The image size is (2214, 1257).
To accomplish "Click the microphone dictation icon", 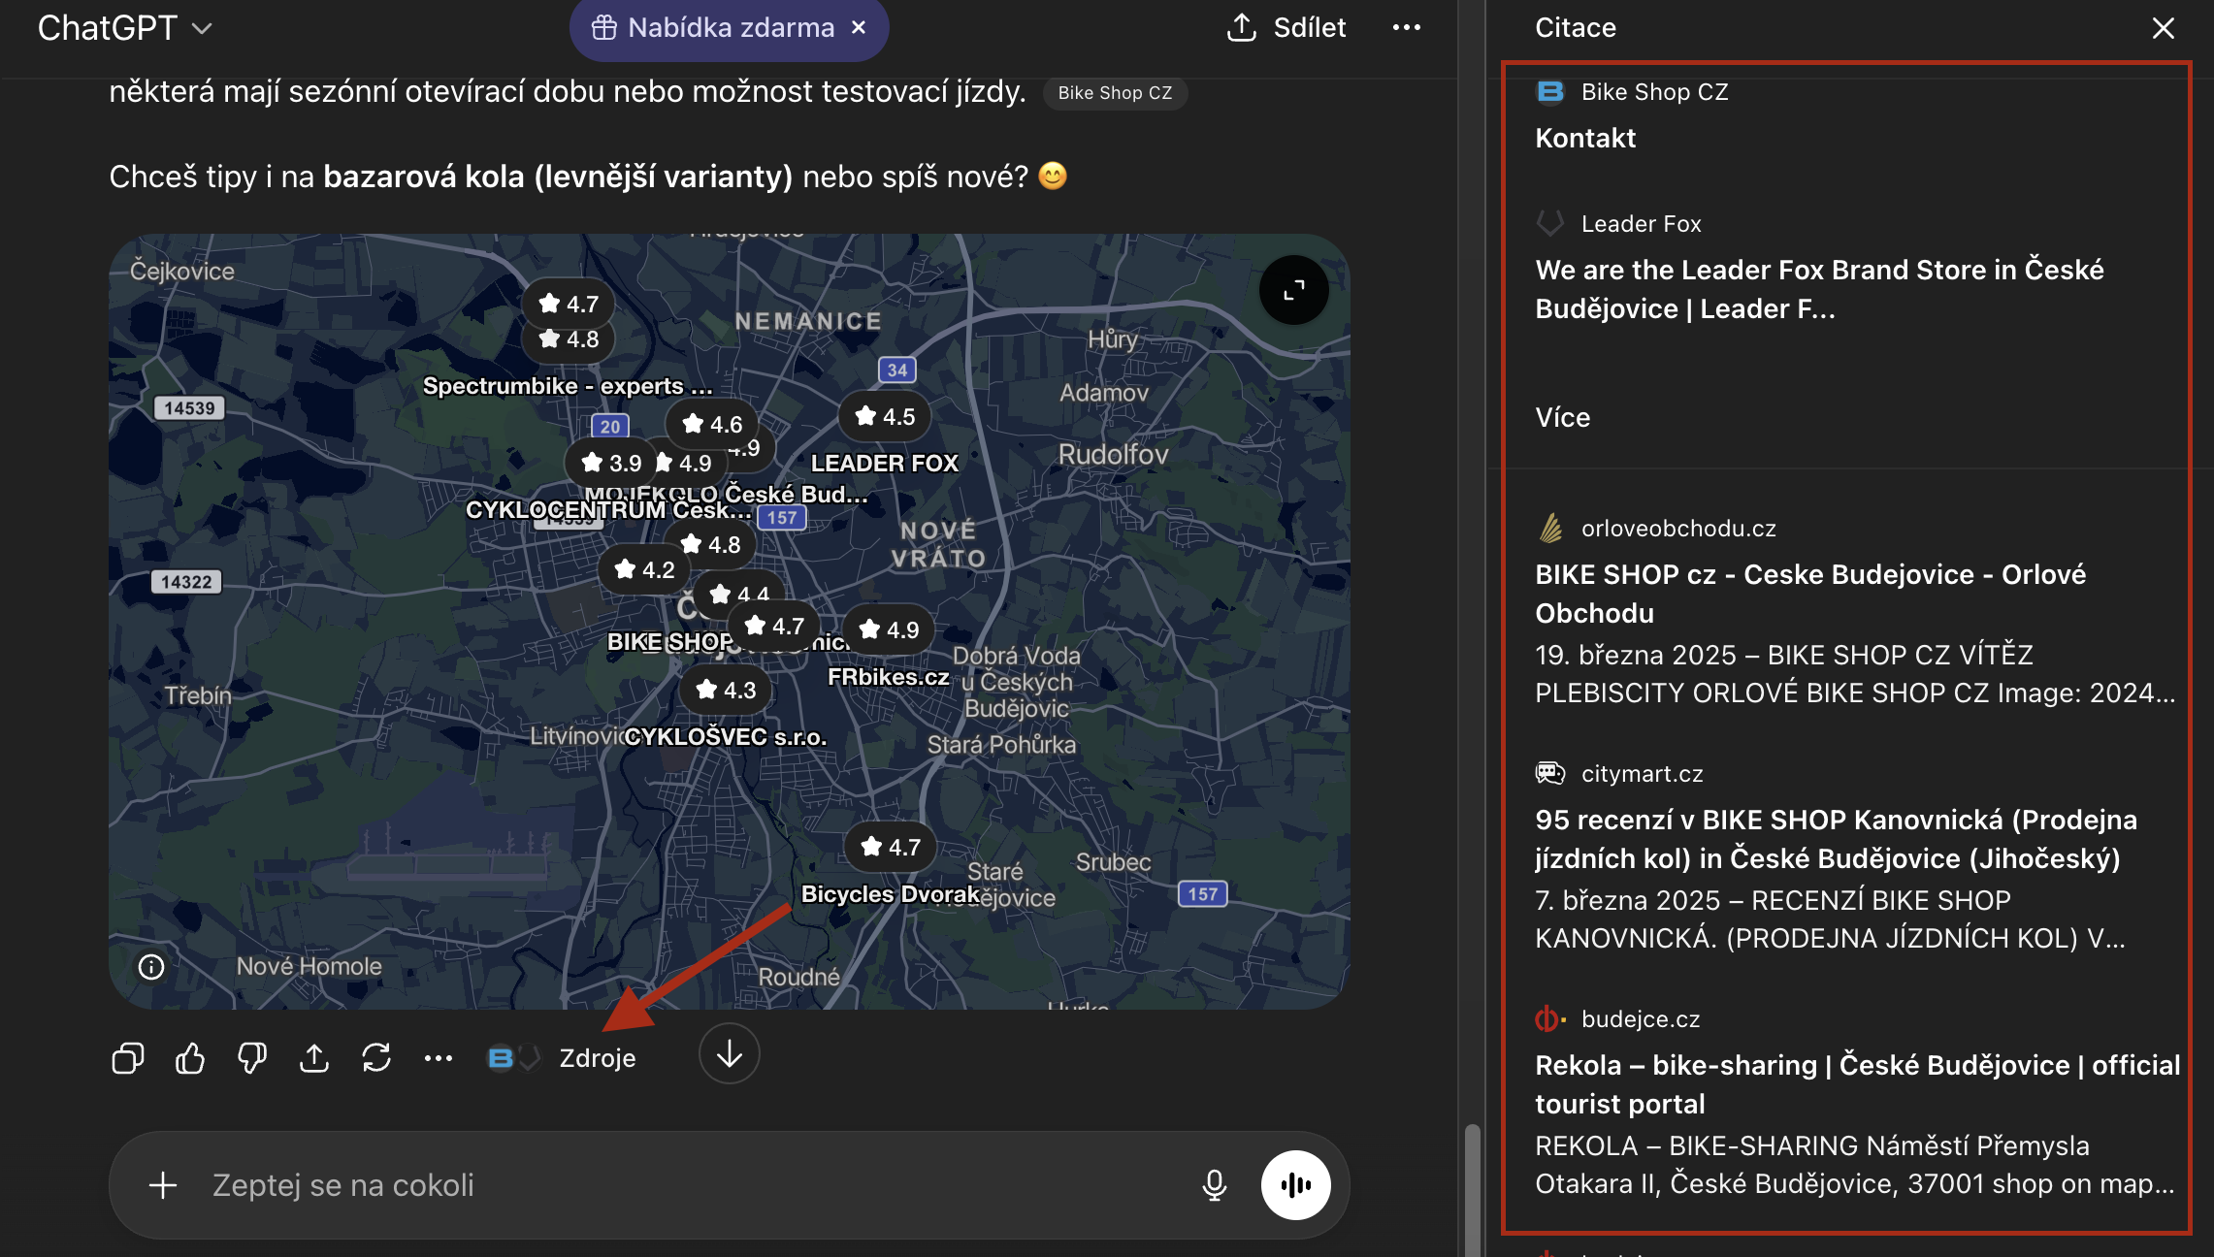I will [x=1214, y=1185].
